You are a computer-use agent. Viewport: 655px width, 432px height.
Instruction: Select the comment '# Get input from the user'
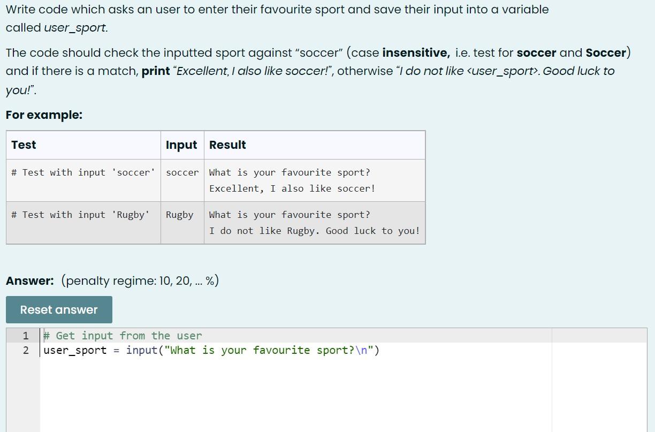(123, 336)
